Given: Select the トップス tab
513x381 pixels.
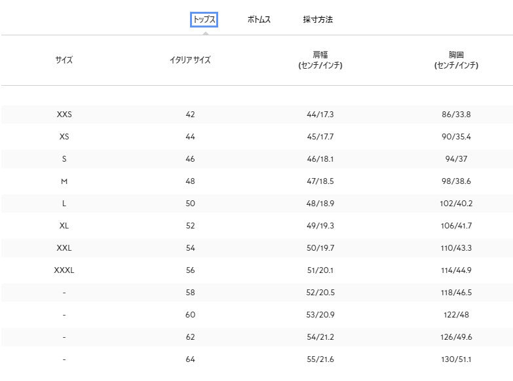Looking at the screenshot, I should [x=204, y=20].
